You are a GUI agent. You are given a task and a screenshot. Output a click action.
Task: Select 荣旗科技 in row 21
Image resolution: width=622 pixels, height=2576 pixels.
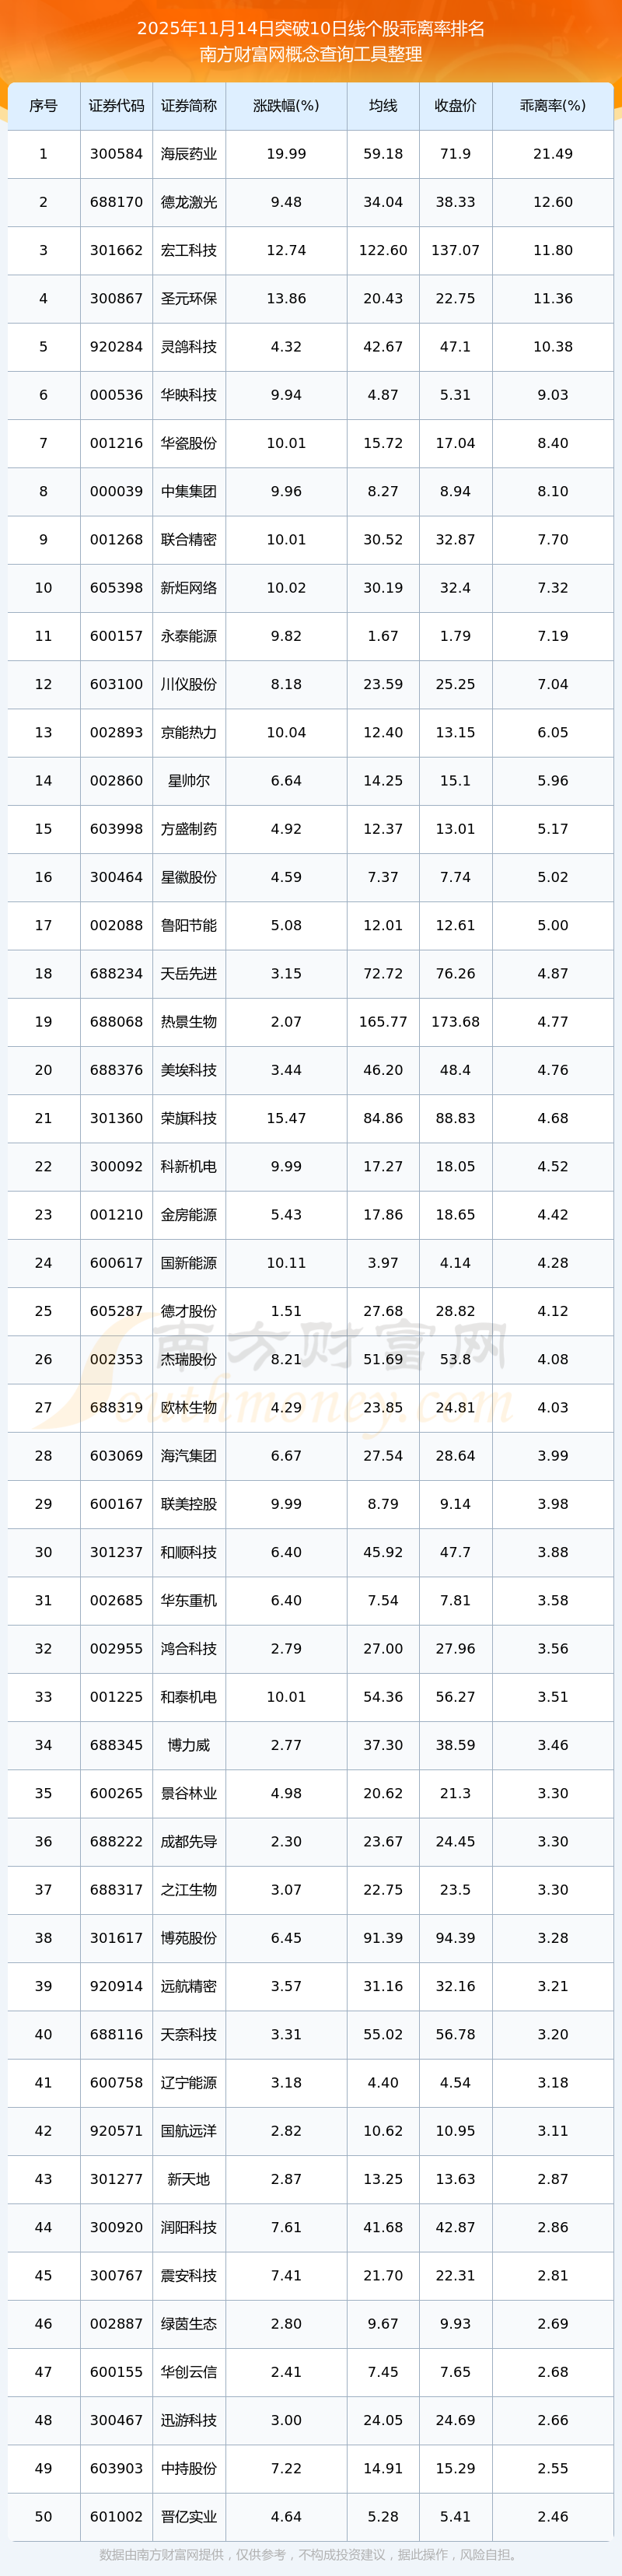[189, 1118]
